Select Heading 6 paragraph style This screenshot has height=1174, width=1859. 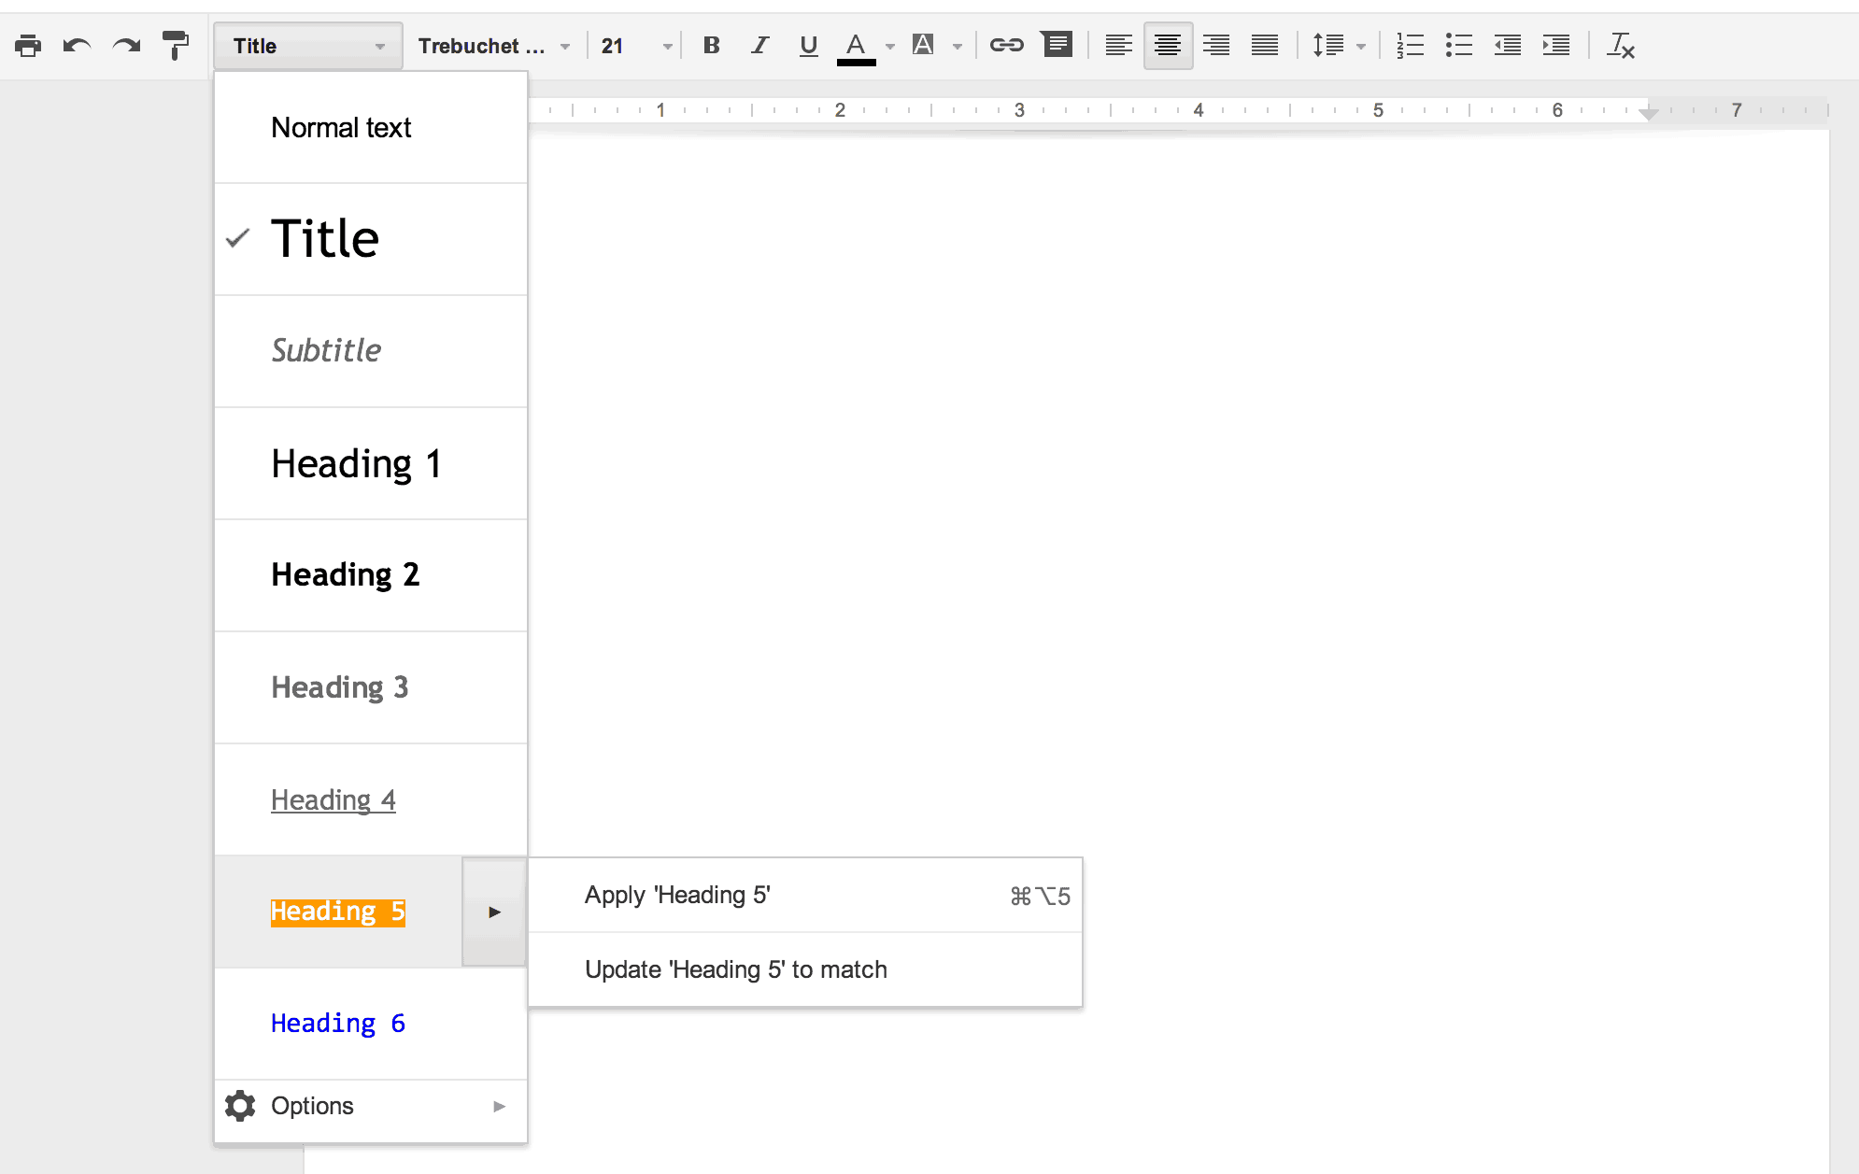pos(341,1023)
